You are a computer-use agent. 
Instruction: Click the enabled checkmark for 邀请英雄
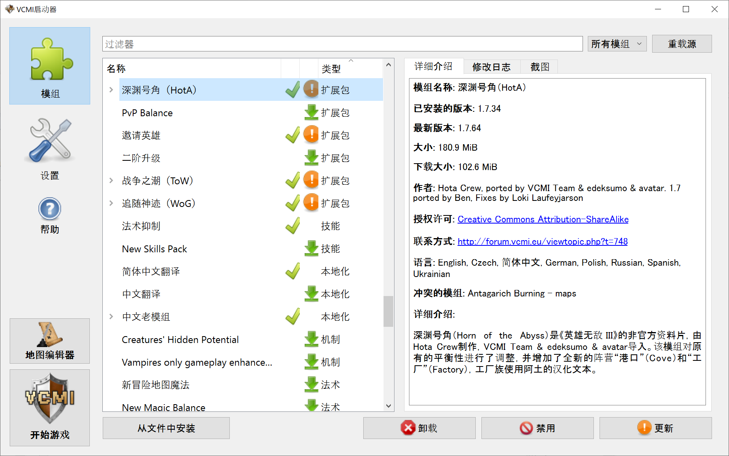(292, 135)
